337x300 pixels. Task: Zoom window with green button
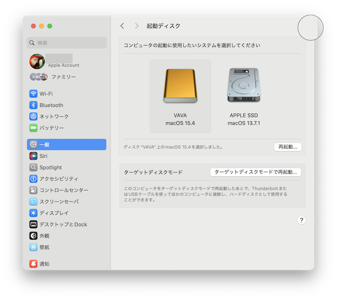(x=50, y=26)
